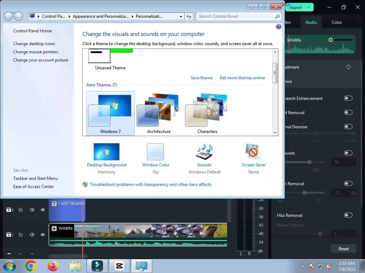
Task: Click the Hum Removal slider handle
Action: pyautogui.click(x=304, y=193)
